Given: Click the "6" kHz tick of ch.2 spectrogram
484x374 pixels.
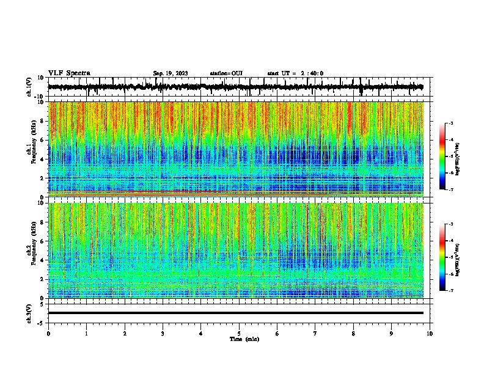Looking at the screenshot, I should click(x=42, y=241).
